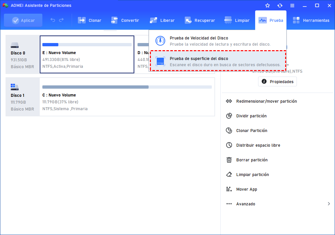Select Disco 1 disk entry
Viewport: 335px width, 235px height.
pos(22,97)
